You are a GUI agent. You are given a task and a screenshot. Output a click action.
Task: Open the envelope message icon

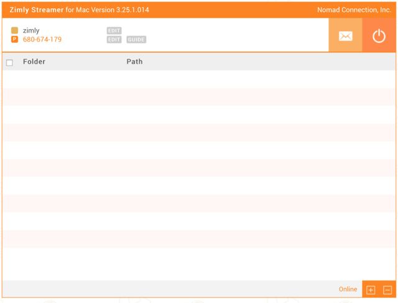[x=346, y=36]
